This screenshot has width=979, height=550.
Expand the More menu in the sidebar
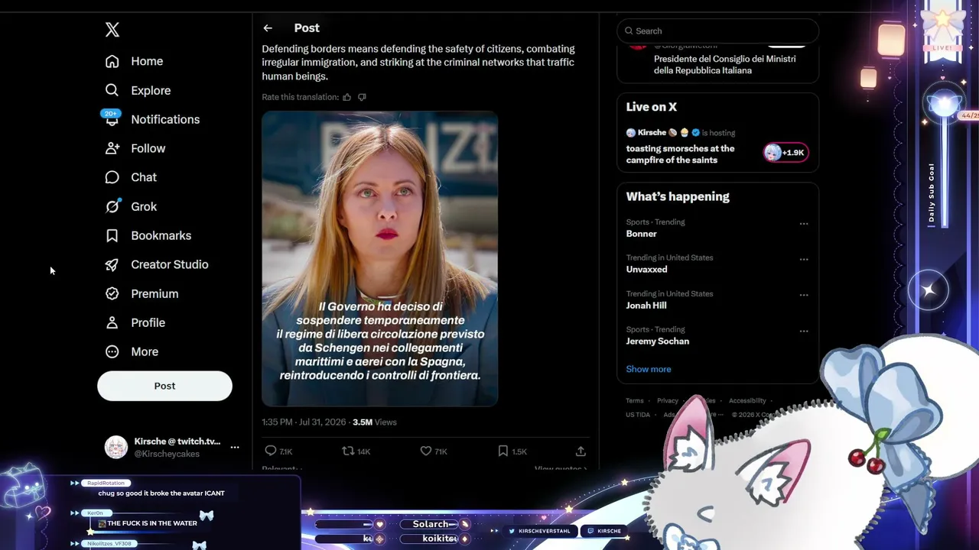132,351
